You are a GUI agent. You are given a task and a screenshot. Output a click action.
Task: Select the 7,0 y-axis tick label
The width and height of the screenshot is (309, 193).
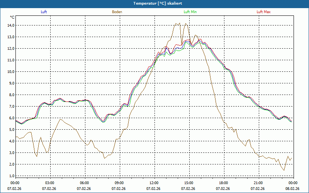pyautogui.click(x=11, y=107)
